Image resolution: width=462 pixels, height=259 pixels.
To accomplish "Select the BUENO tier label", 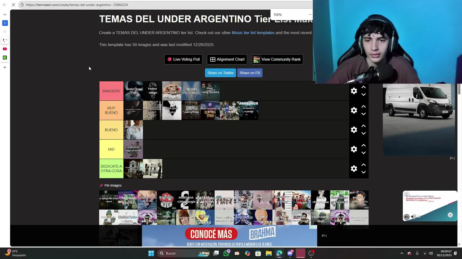I will pos(111,130).
